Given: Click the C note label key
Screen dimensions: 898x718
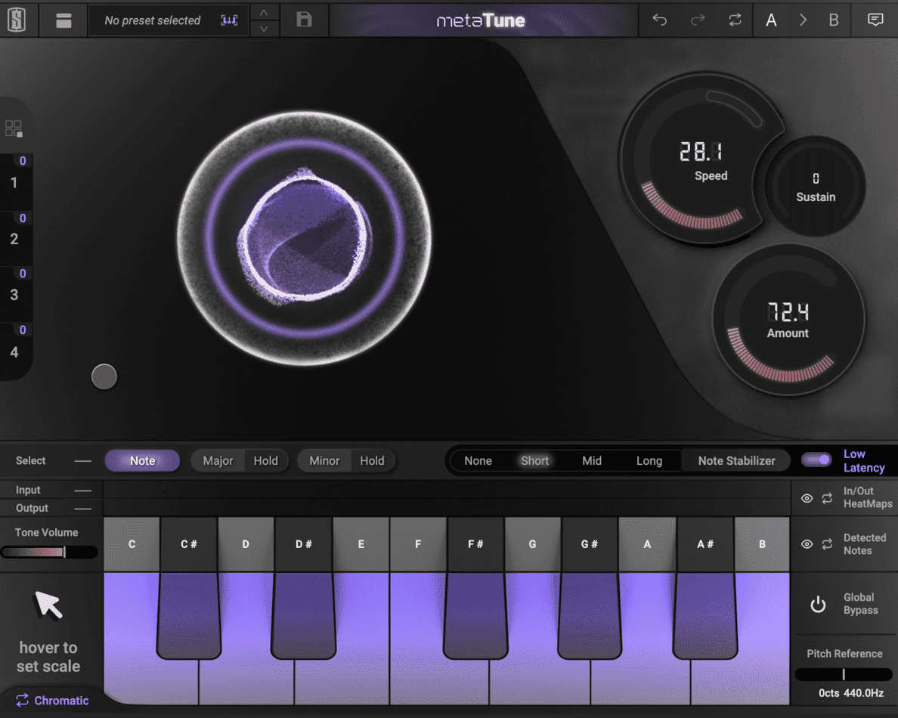Looking at the screenshot, I should [132, 544].
